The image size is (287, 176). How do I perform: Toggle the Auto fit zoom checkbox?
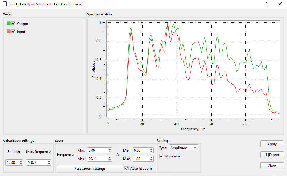click(x=127, y=168)
